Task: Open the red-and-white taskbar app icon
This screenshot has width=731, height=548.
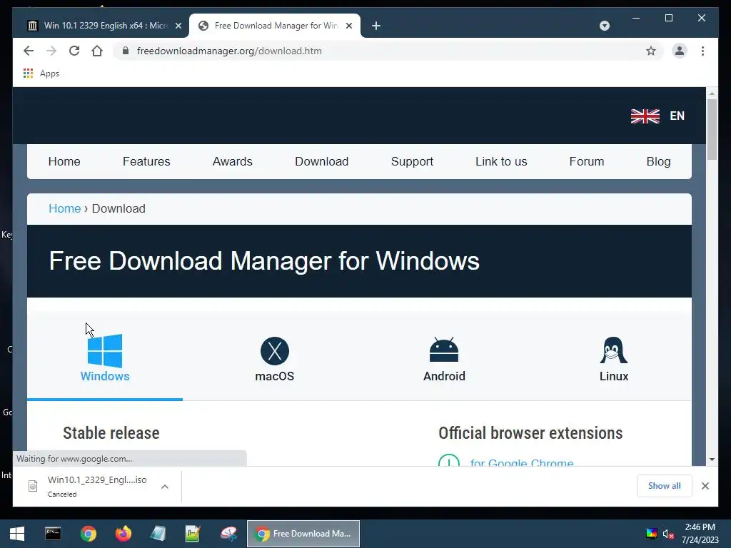Action: (228, 534)
